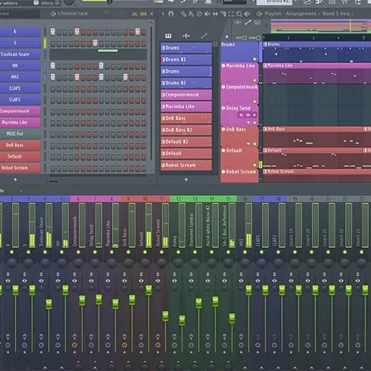Pick the zoom magnifier tool in playlist toolbar

pos(239,14)
